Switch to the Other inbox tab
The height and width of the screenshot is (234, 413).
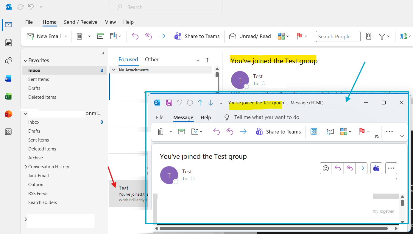152,59
